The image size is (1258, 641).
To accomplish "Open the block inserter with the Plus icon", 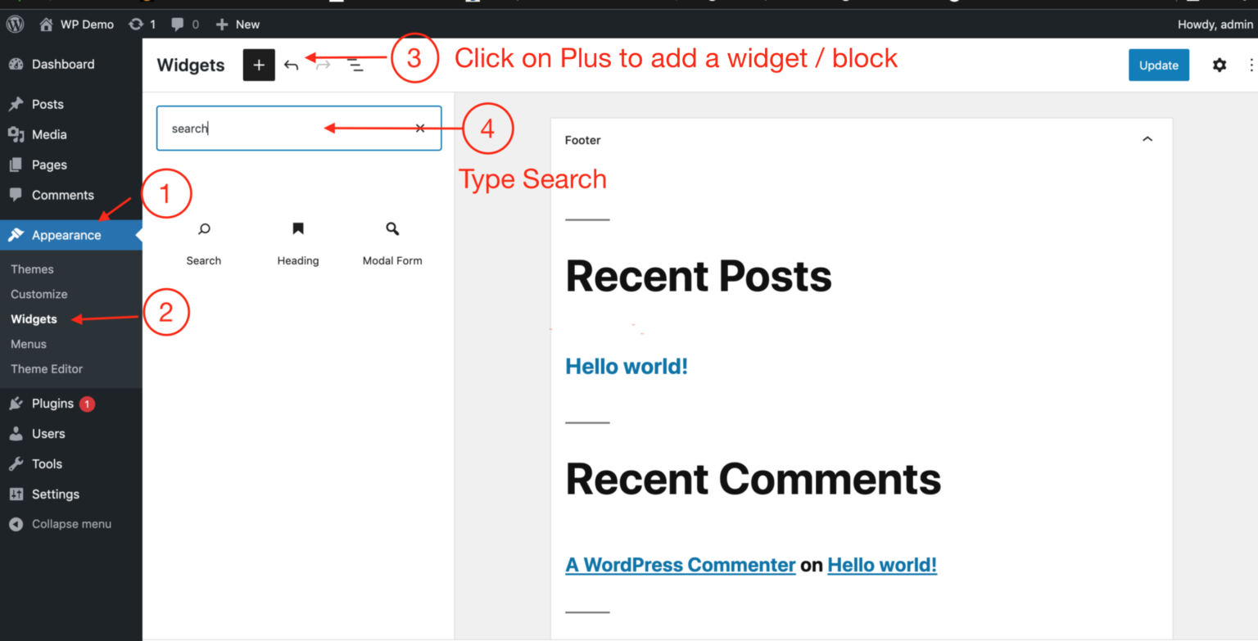I will [x=259, y=65].
